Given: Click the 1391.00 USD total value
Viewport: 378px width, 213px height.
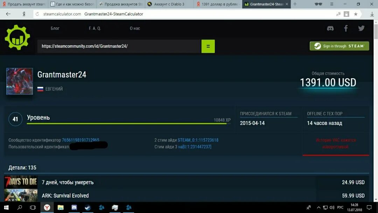Looking at the screenshot, I should pos(328,82).
